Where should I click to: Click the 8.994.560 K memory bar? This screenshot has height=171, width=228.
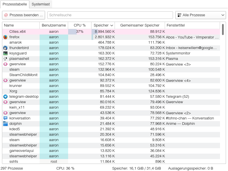click(103, 32)
